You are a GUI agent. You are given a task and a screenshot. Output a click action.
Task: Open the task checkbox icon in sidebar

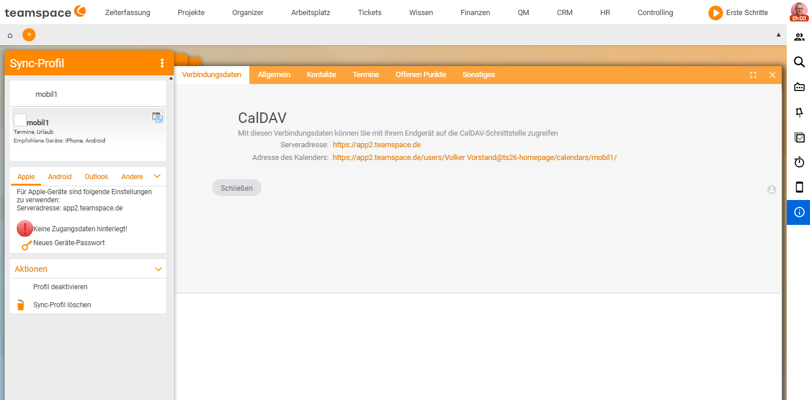(x=799, y=137)
